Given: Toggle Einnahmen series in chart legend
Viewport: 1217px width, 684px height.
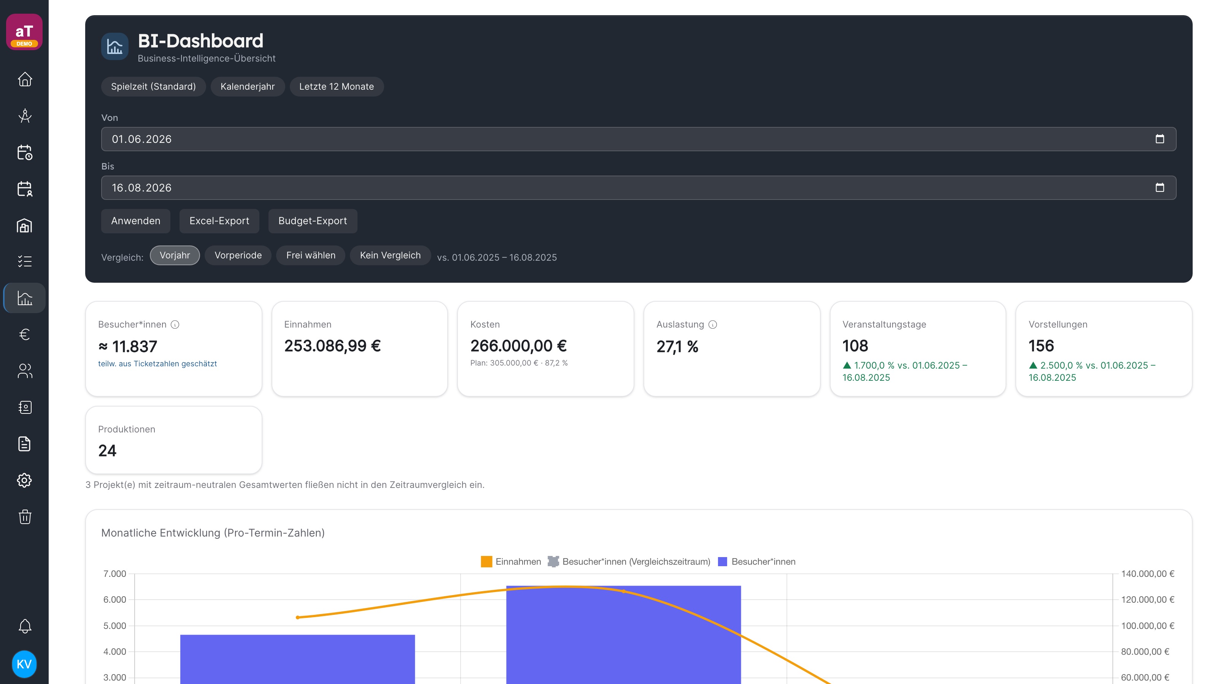Looking at the screenshot, I should 511,562.
